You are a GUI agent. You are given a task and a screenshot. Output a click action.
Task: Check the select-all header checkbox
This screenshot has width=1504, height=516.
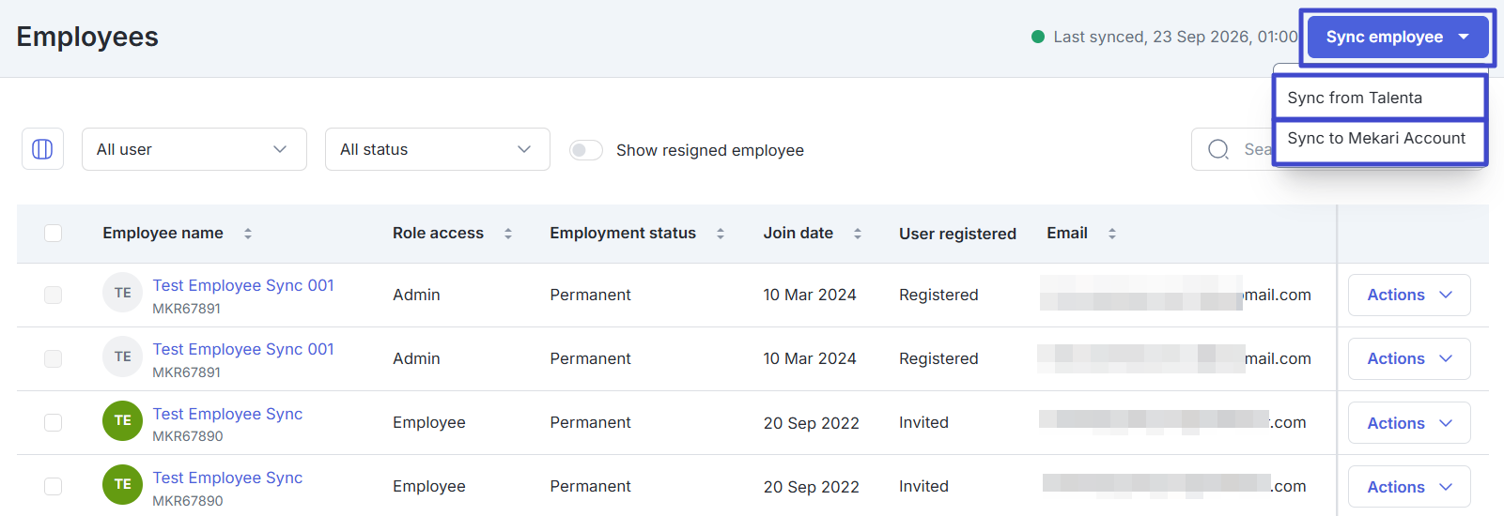54,233
